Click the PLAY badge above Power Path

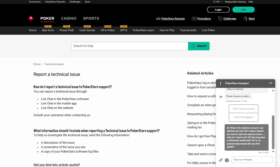67,26
